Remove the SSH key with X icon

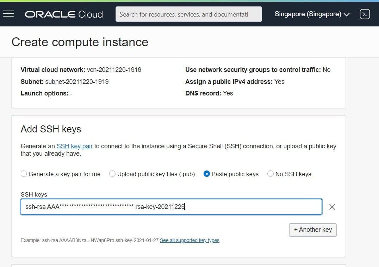tap(332, 207)
